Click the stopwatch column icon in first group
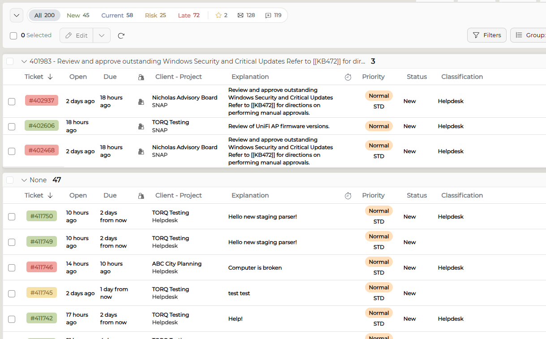This screenshot has height=339, width=546. tap(348, 77)
